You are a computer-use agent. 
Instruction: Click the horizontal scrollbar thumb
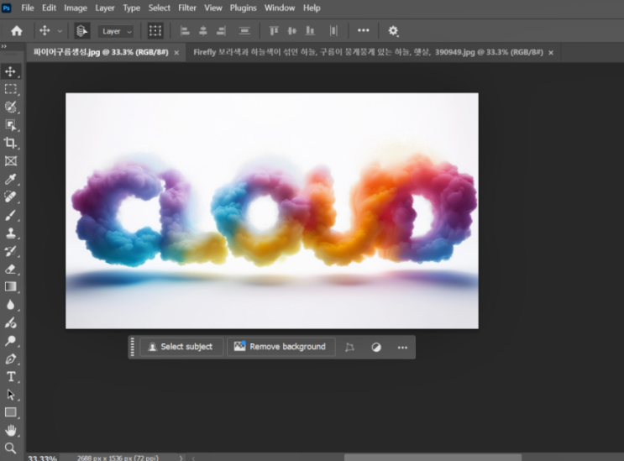(433, 458)
